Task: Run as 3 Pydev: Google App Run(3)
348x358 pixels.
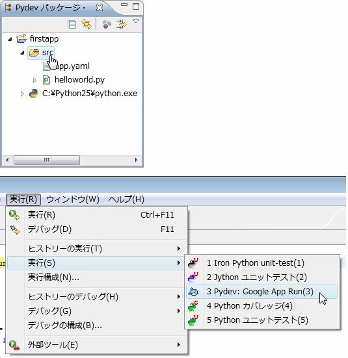Action: tap(262, 292)
